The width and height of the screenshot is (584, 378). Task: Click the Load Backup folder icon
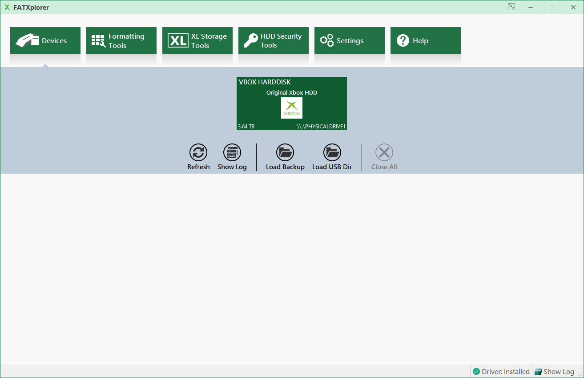pyautogui.click(x=285, y=153)
